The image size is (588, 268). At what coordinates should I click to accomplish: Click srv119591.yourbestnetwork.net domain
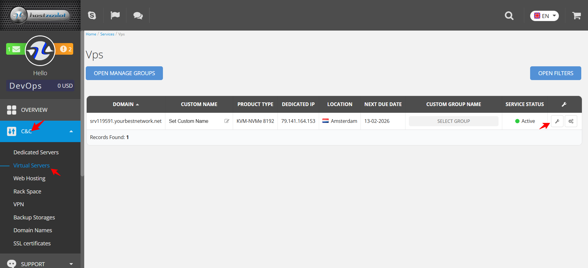pos(126,121)
